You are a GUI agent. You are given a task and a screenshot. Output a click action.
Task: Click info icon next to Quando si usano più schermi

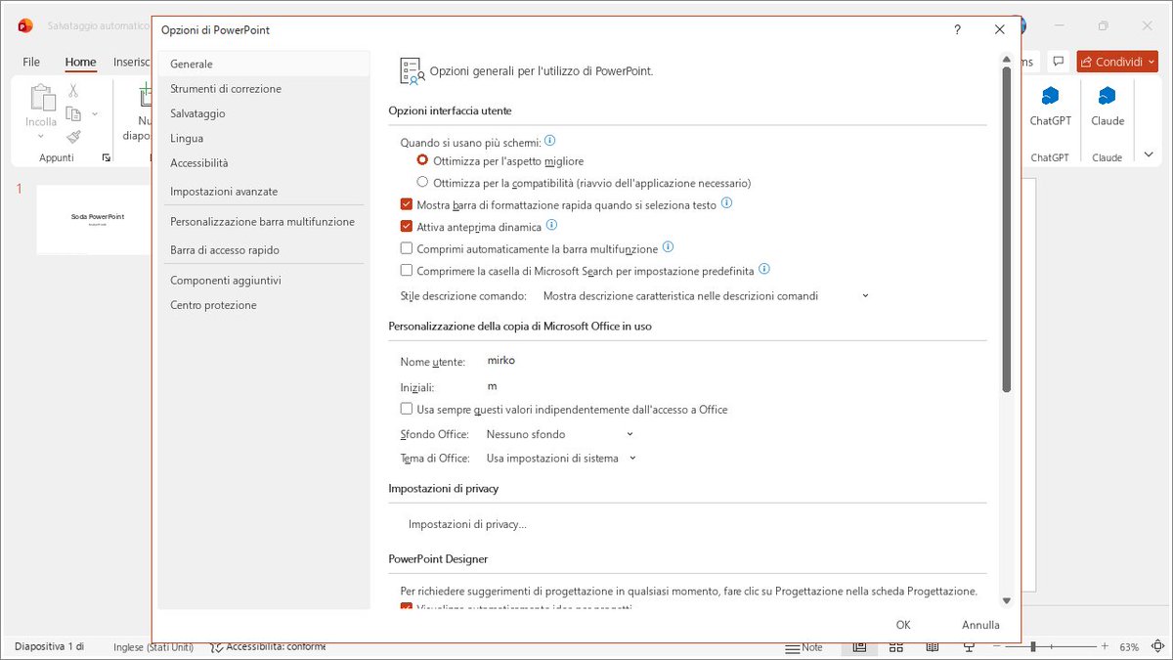[x=549, y=141]
